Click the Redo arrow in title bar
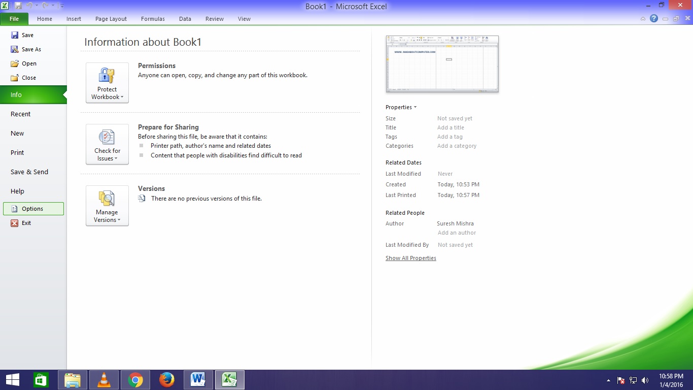This screenshot has width=693, height=390. pos(45,6)
